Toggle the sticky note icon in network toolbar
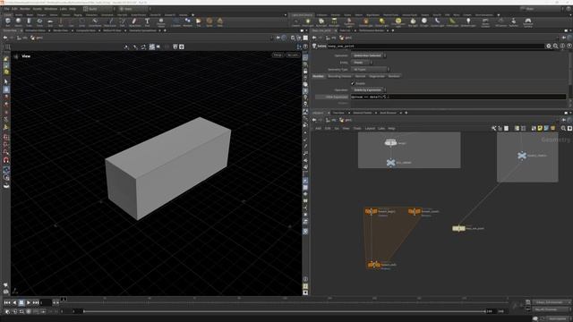The image size is (573, 322). (540, 129)
